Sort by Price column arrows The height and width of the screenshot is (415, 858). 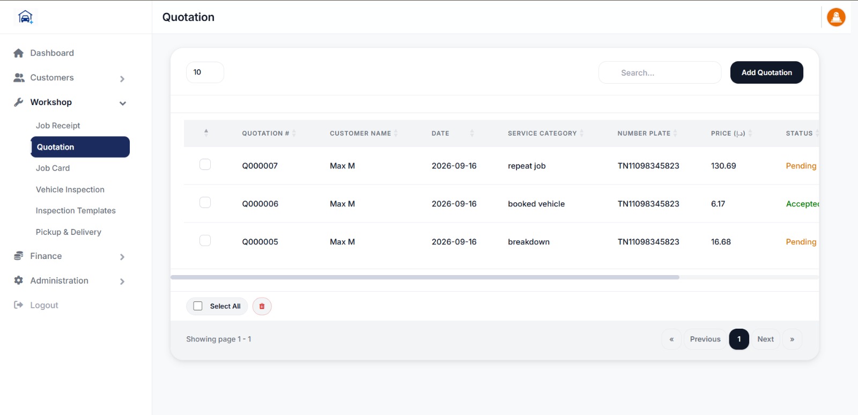pyautogui.click(x=750, y=134)
